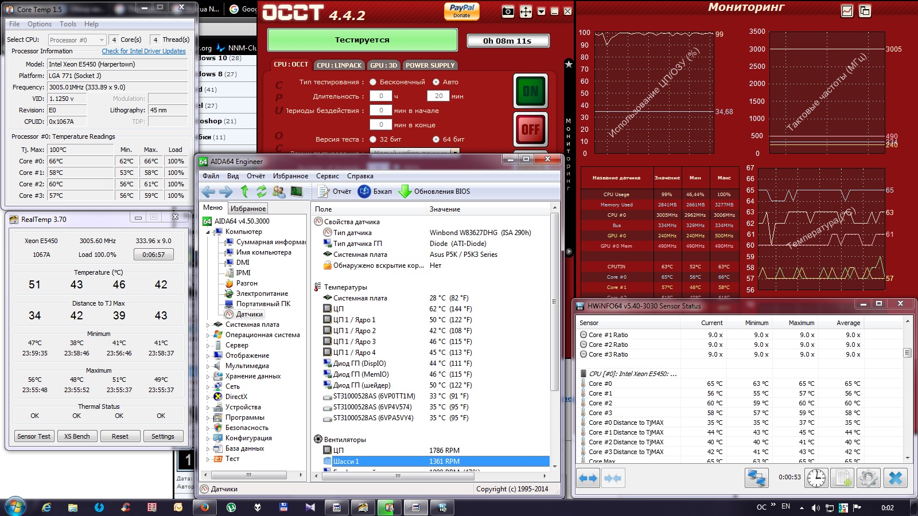The height and width of the screenshot is (516, 918).
Task: Stop the test with OCCT OFF button
Action: click(531, 130)
